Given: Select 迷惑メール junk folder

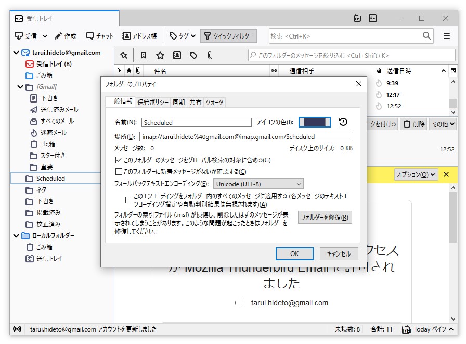Looking at the screenshot, I should pos(54,133).
